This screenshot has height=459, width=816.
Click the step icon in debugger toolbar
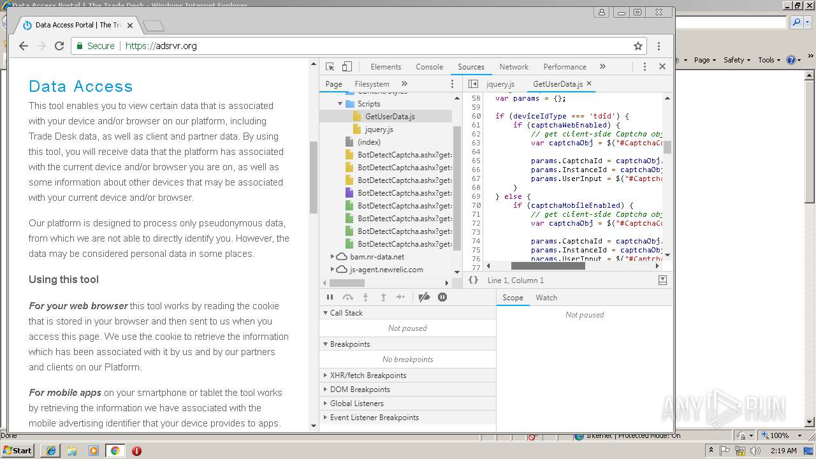pyautogui.click(x=400, y=297)
